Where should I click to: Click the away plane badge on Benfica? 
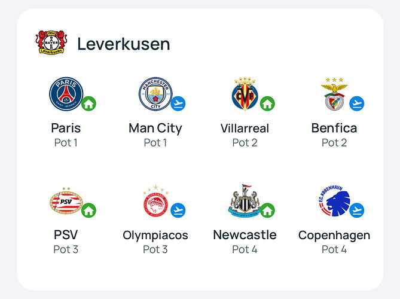356,103
